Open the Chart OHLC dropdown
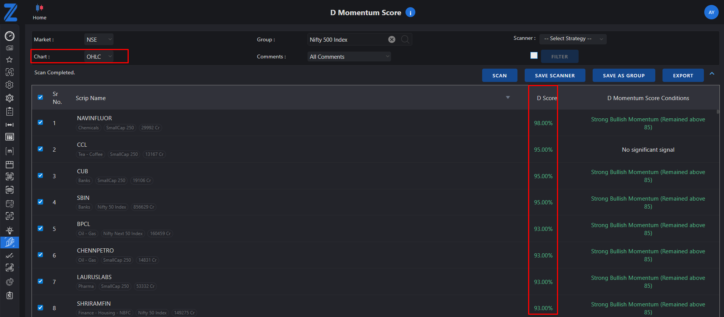724x317 pixels. (x=99, y=56)
